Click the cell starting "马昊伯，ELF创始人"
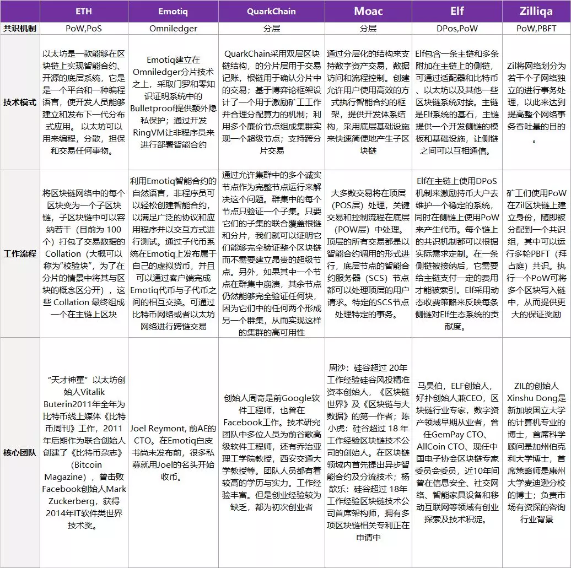Screen dimensions: 571x568 pos(457,452)
